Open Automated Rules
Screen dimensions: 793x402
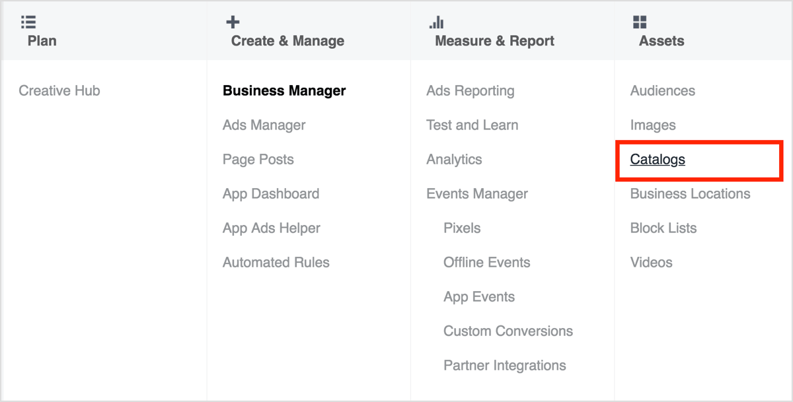coord(276,263)
